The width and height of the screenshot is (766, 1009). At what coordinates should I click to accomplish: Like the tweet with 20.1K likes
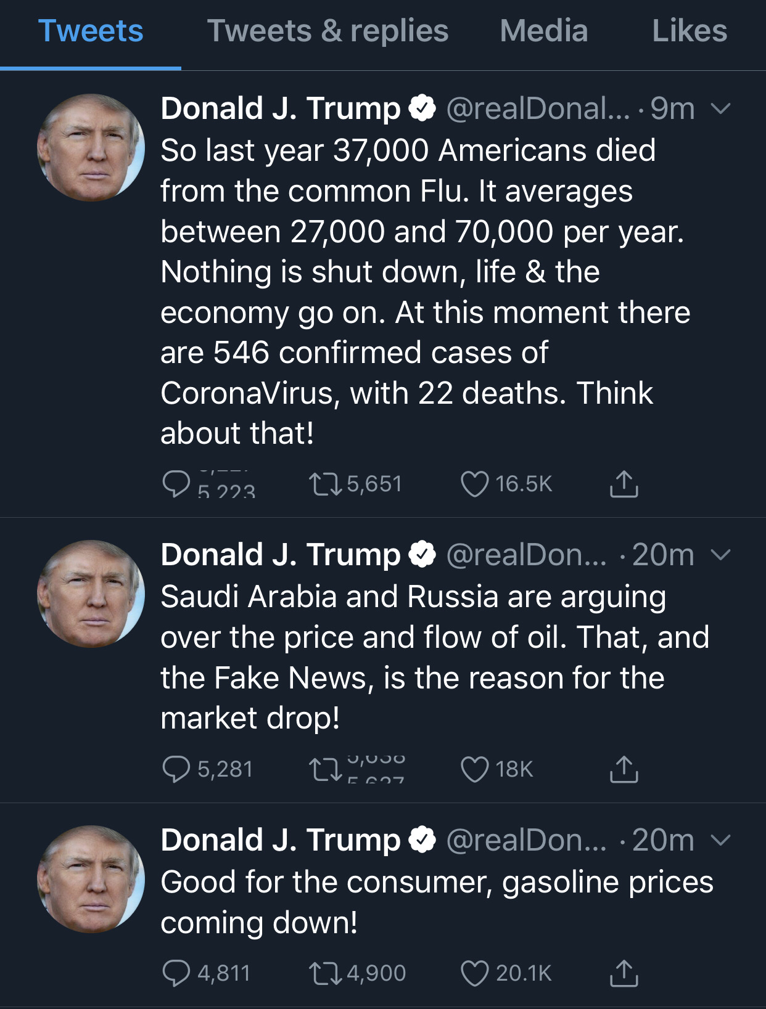coord(474,973)
